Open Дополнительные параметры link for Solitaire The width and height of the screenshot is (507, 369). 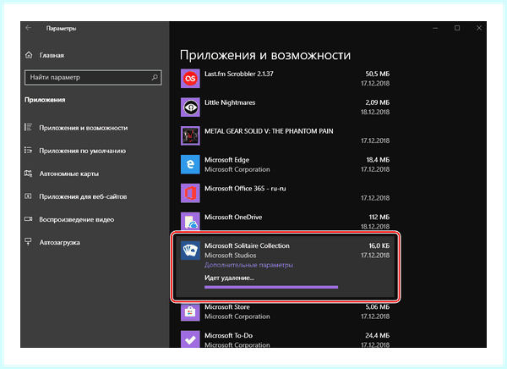coord(248,265)
